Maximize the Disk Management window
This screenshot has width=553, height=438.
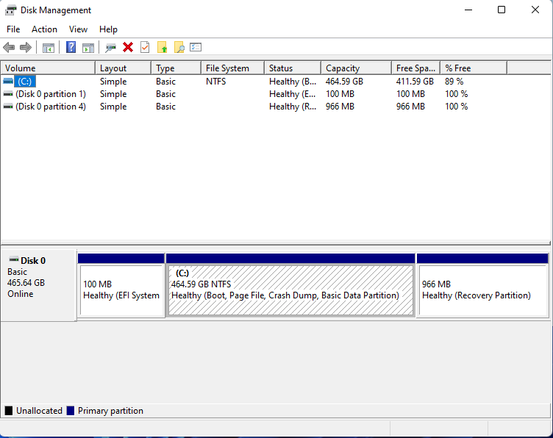pos(502,10)
